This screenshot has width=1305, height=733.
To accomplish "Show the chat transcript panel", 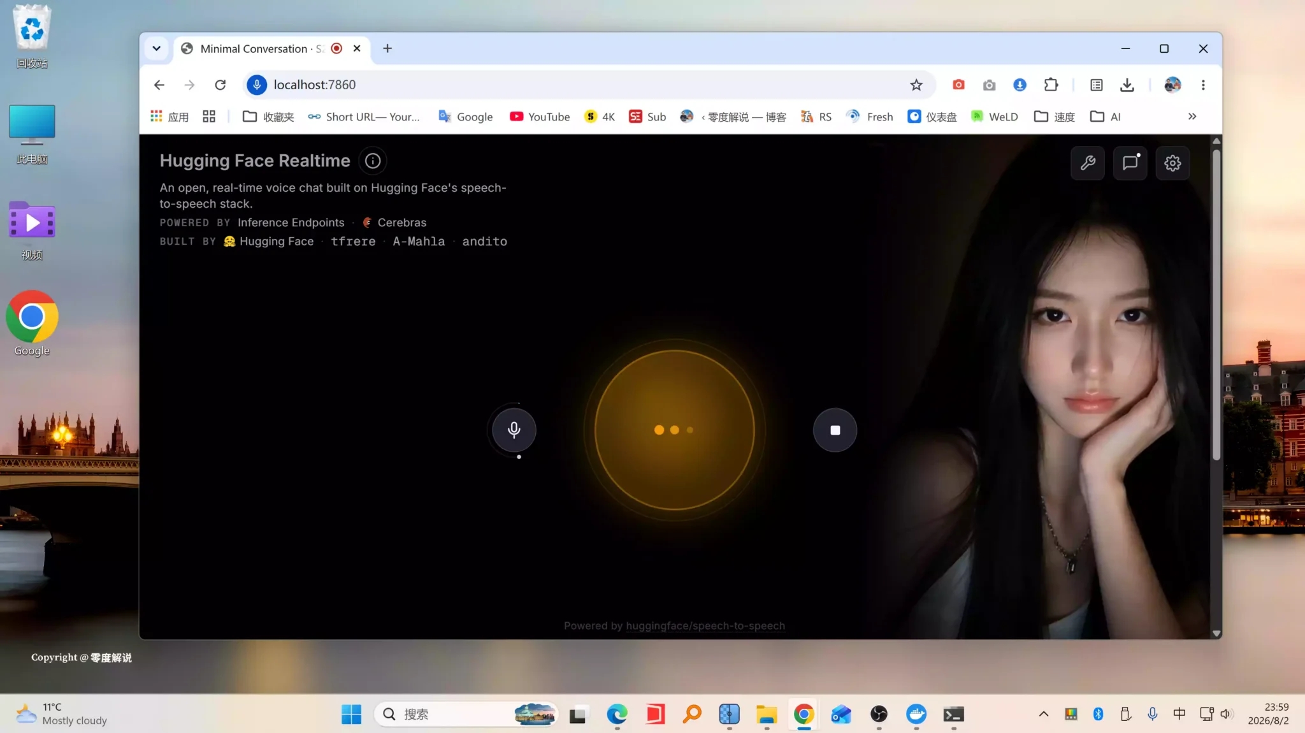I will pos(1130,163).
